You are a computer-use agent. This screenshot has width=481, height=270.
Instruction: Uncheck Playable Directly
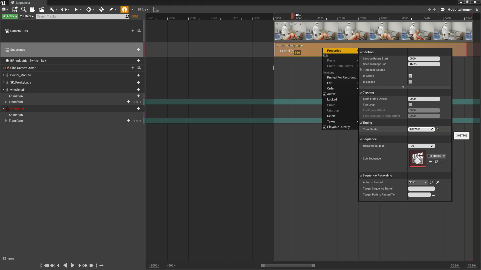coord(324,127)
